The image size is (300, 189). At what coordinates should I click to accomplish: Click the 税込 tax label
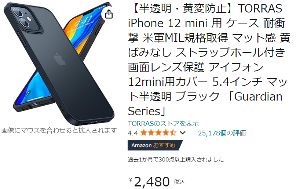pyautogui.click(x=179, y=182)
